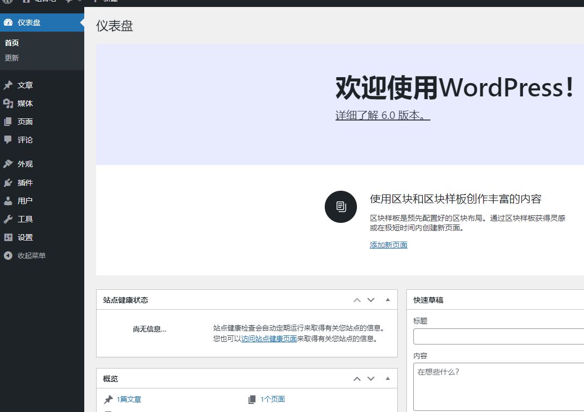Click heading 使用区块和区块样板创作丰富的内容
584x412 pixels.
click(x=456, y=199)
